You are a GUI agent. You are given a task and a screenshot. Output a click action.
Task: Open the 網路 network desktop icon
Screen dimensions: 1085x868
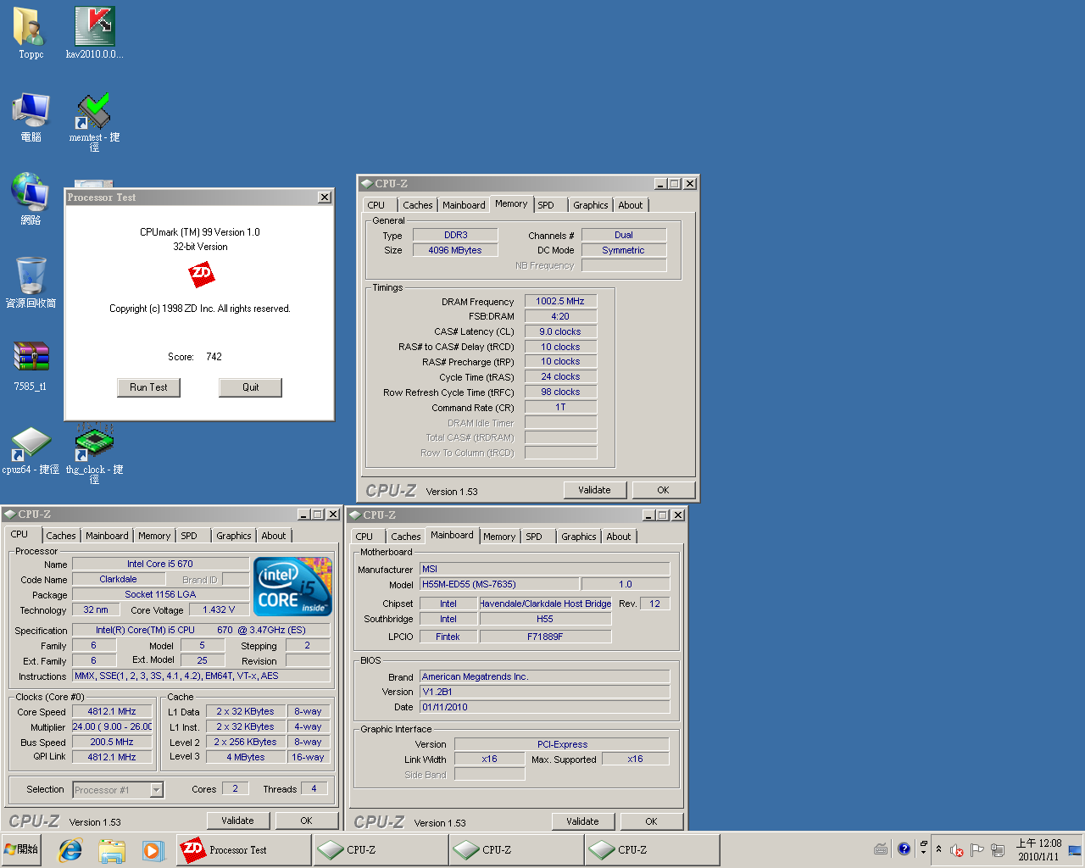(x=31, y=199)
